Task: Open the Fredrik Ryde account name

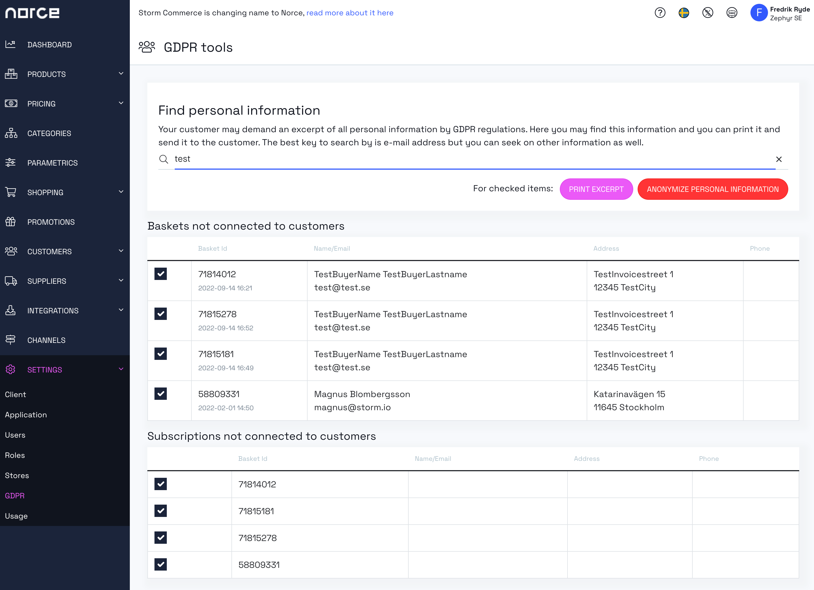Action: click(x=790, y=9)
